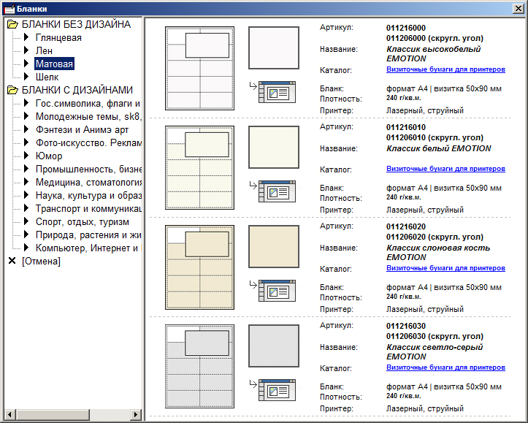Open template icon for article 011216030
Viewport: 528px width, 423px height.
click(277, 390)
